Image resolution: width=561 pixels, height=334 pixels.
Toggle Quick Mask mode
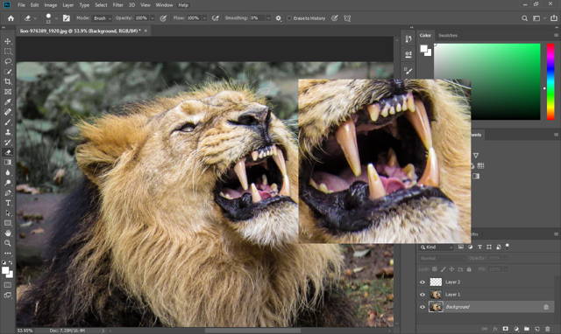point(8,285)
